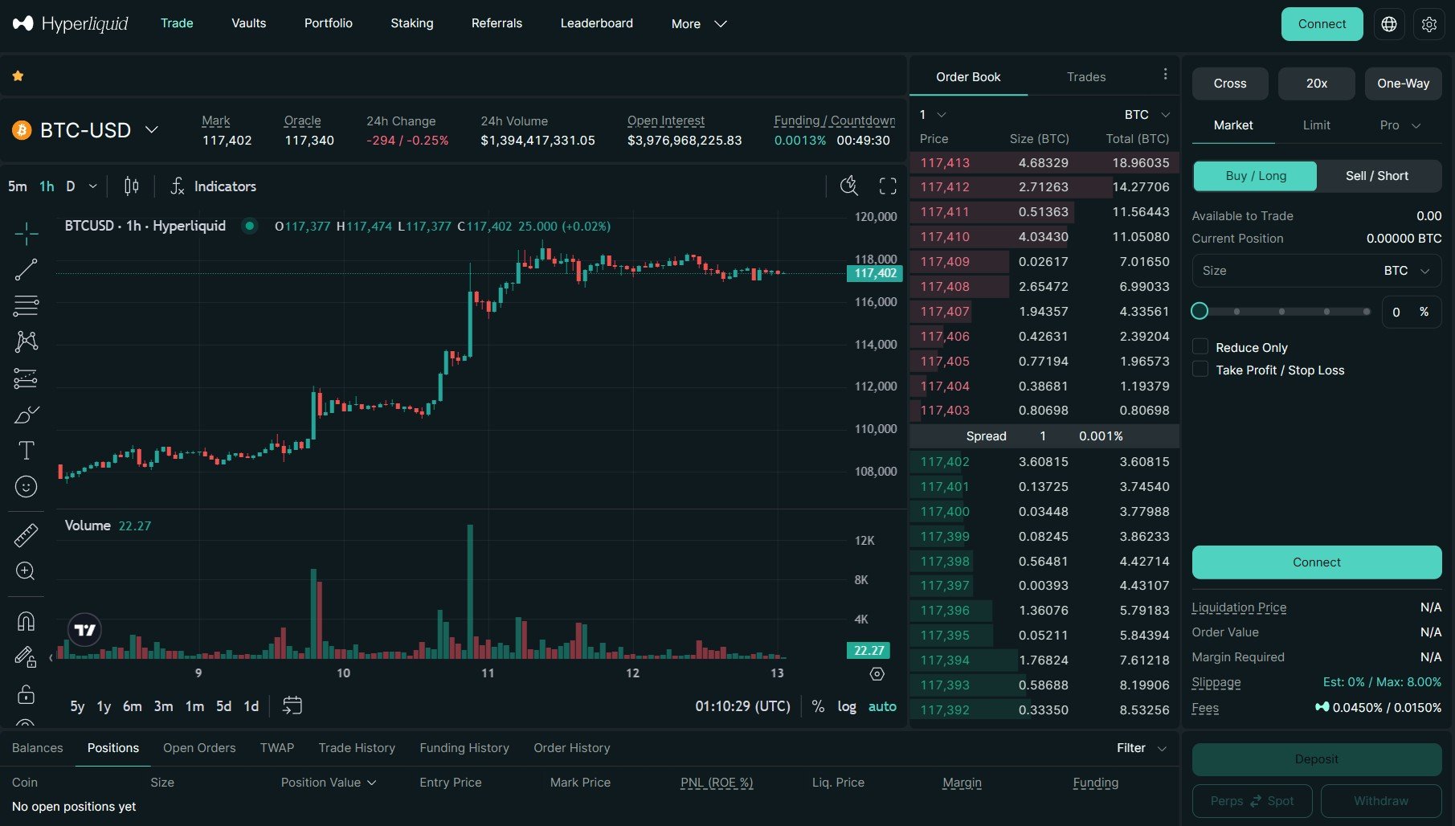This screenshot has height=826, width=1455.
Task: Open the language globe menu
Action: click(1389, 24)
